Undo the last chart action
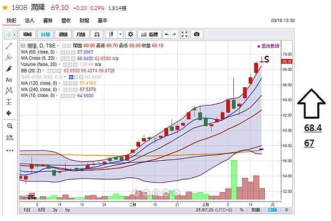This screenshot has height=221, width=331. point(167,34)
